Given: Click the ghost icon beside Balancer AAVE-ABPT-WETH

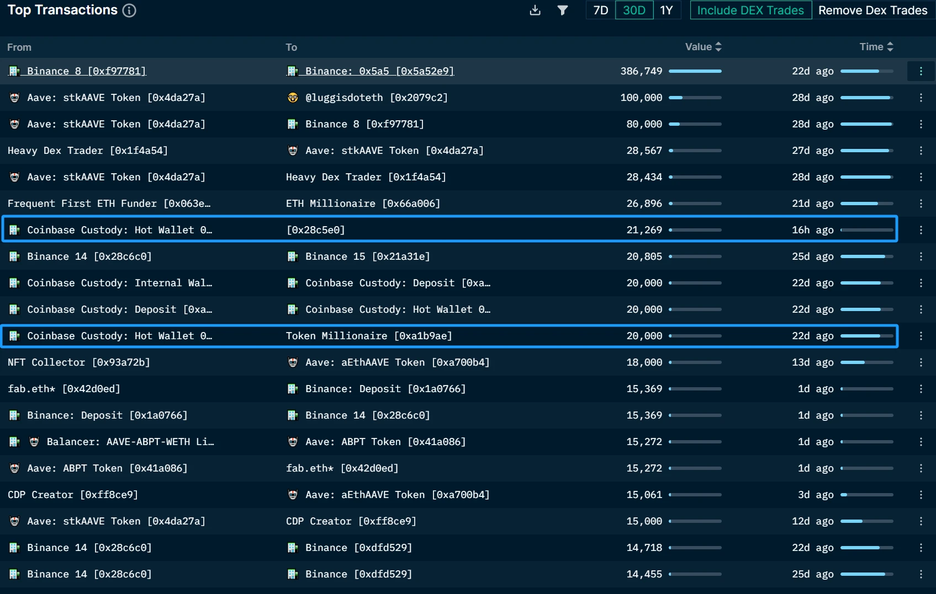Looking at the screenshot, I should click(34, 442).
